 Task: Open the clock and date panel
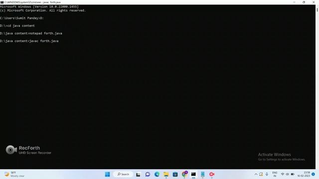[x=304, y=174]
